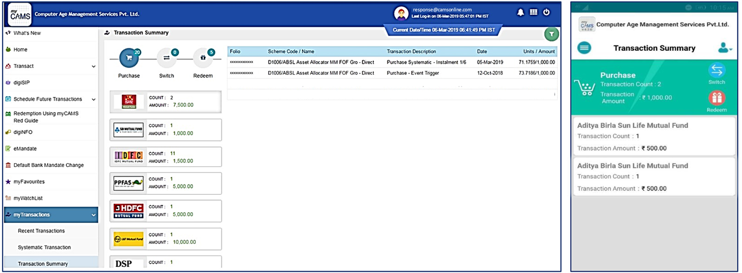Tap the mobile Redeem gift icon

[716, 98]
